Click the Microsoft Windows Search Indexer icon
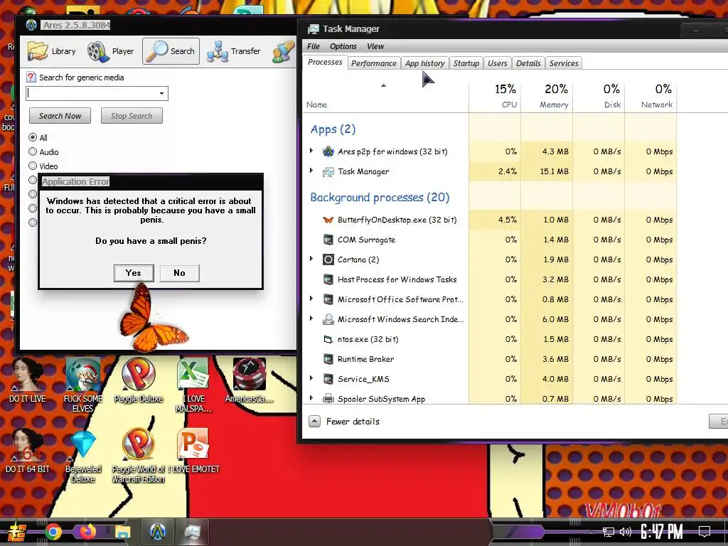This screenshot has height=546, width=728. point(328,319)
